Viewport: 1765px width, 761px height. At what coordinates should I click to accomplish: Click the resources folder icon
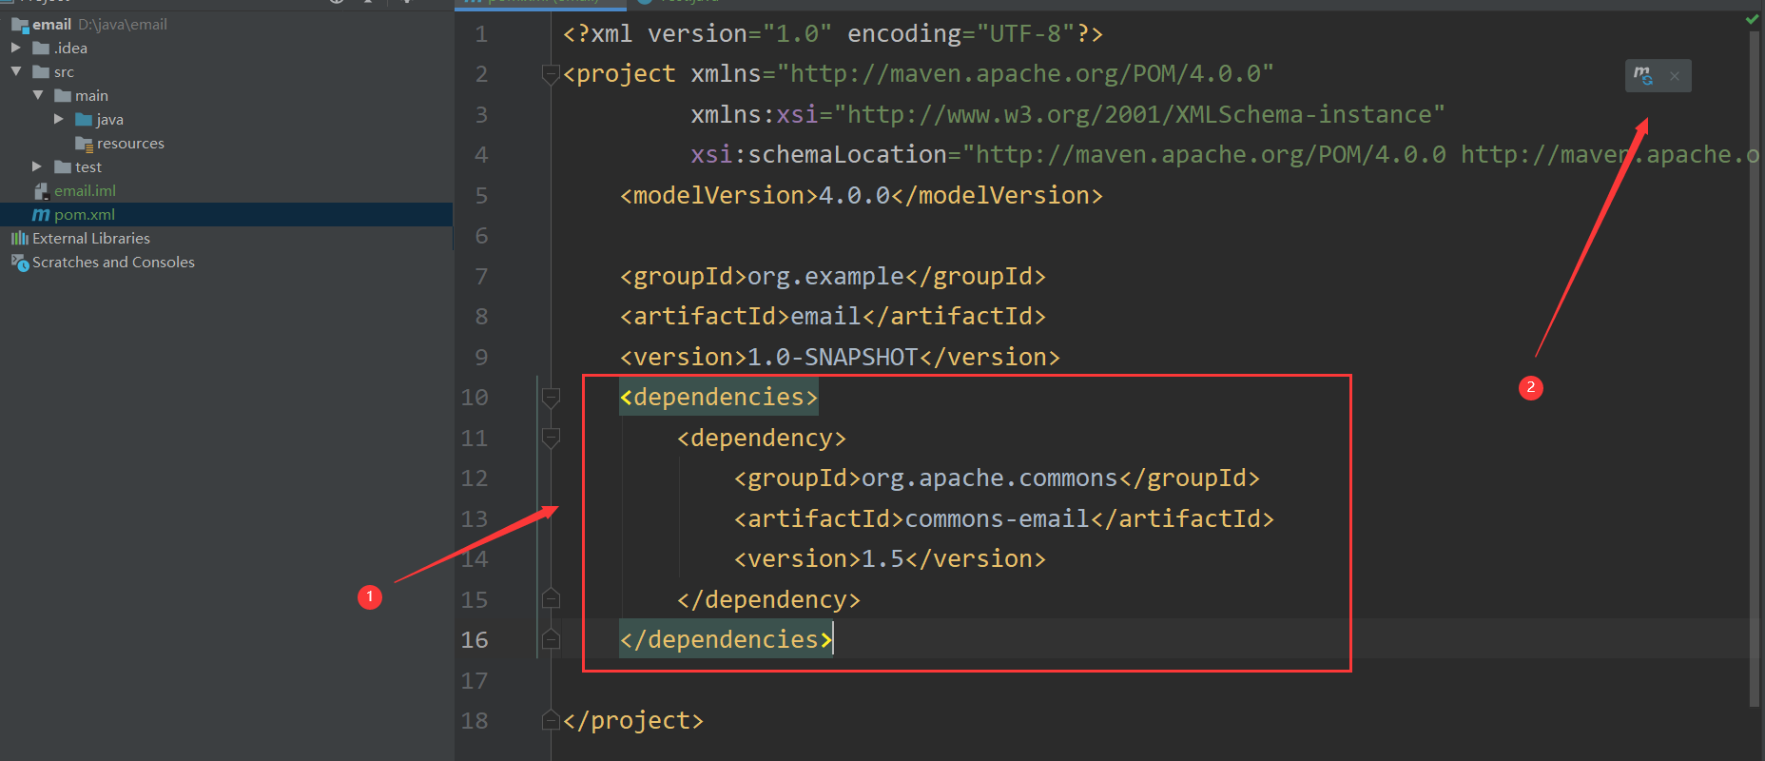click(84, 144)
